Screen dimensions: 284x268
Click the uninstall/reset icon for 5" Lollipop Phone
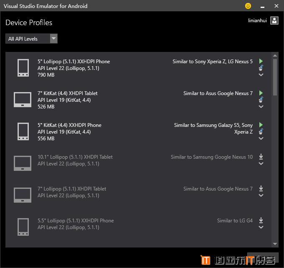coord(261,68)
